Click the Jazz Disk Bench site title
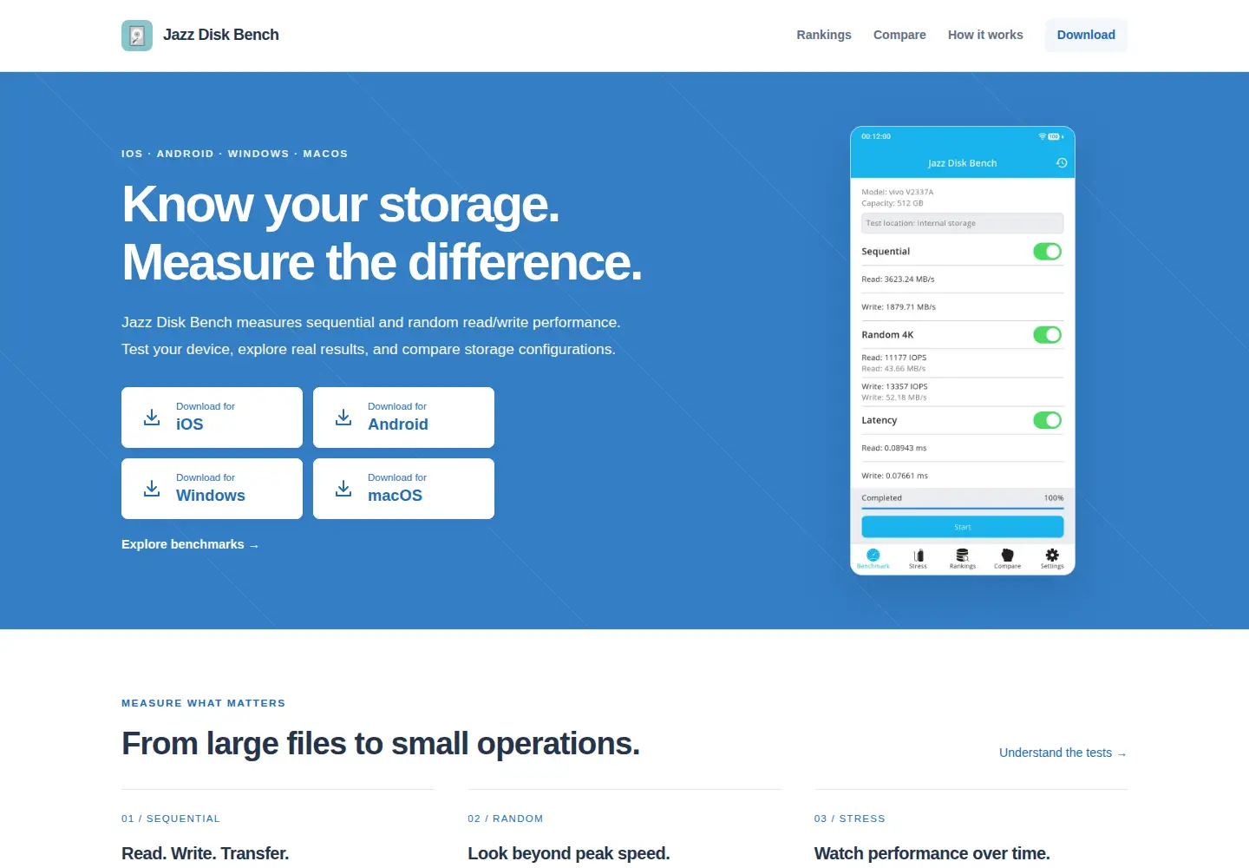Screen dimensions: 1249x868 [221, 36]
